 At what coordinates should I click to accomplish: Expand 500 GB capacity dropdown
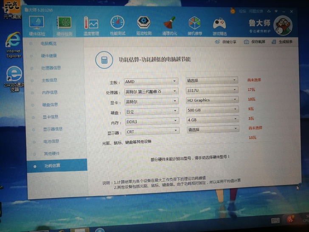213,110
